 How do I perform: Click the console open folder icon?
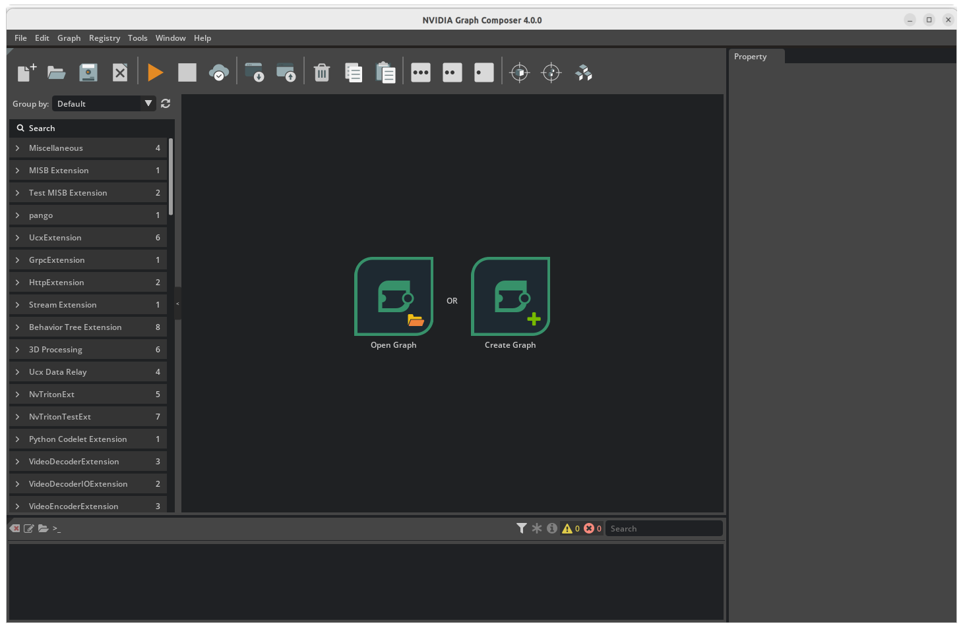pos(44,528)
